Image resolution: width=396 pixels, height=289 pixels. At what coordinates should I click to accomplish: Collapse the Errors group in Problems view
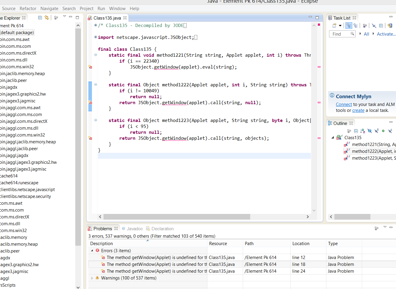tap(92, 251)
